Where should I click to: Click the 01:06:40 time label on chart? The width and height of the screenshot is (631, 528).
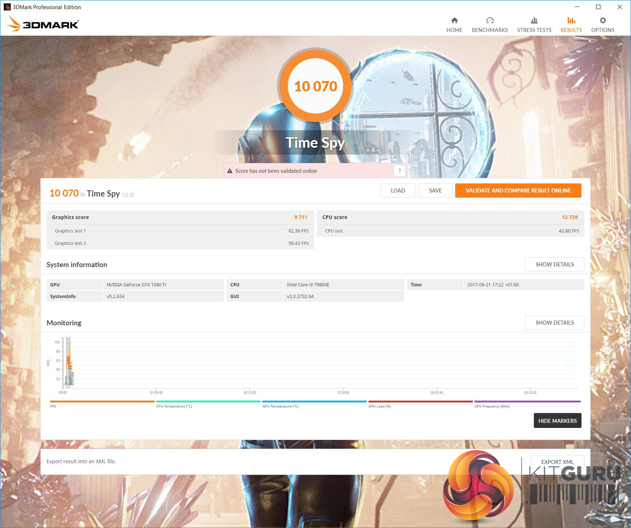click(156, 393)
